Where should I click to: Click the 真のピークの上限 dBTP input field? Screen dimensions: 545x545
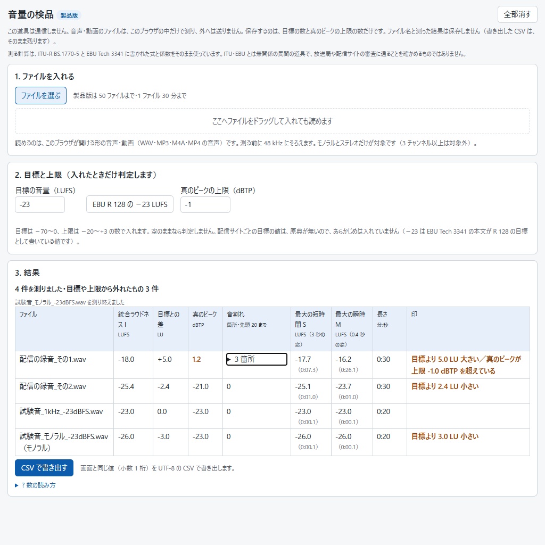pos(205,204)
